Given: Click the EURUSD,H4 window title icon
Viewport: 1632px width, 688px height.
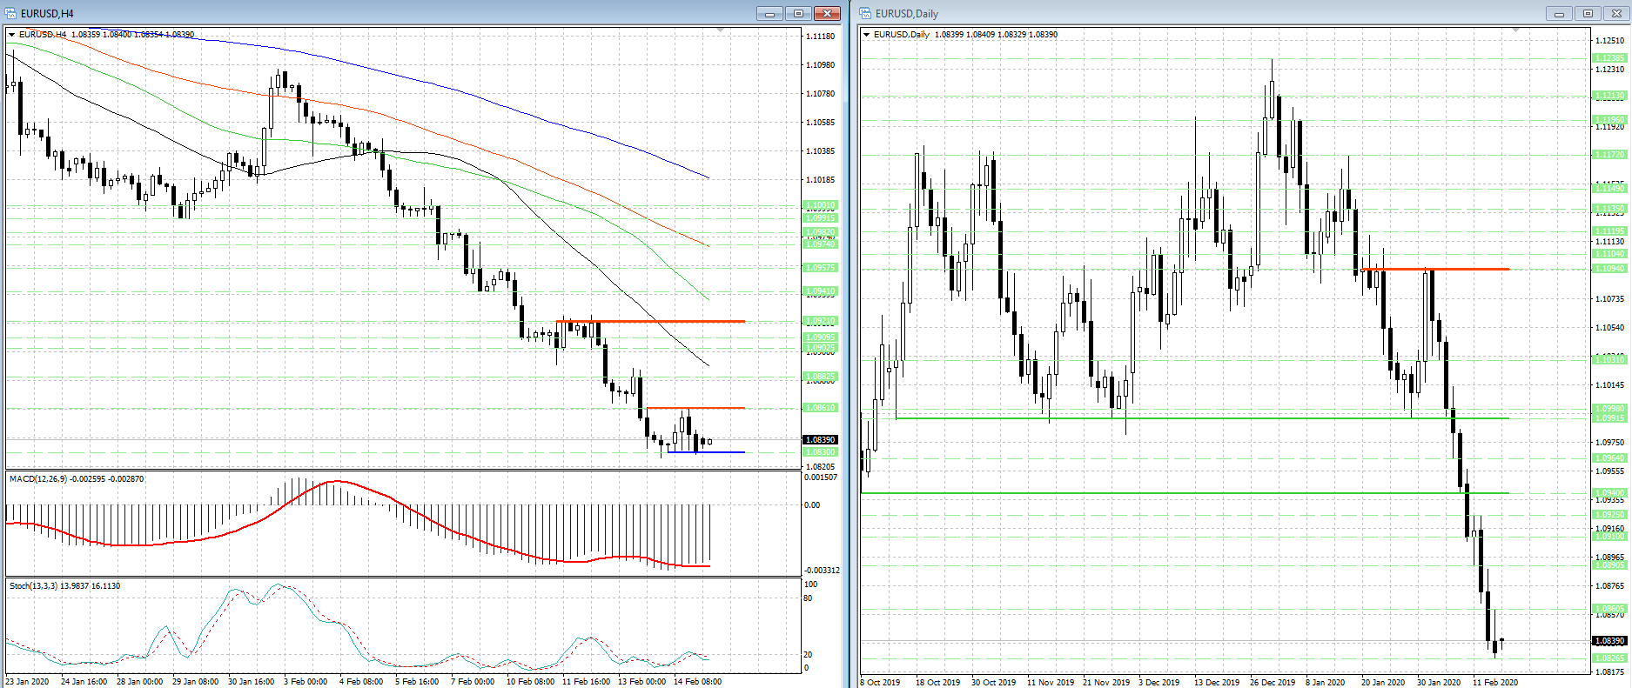Looking at the screenshot, I should pyautogui.click(x=11, y=13).
